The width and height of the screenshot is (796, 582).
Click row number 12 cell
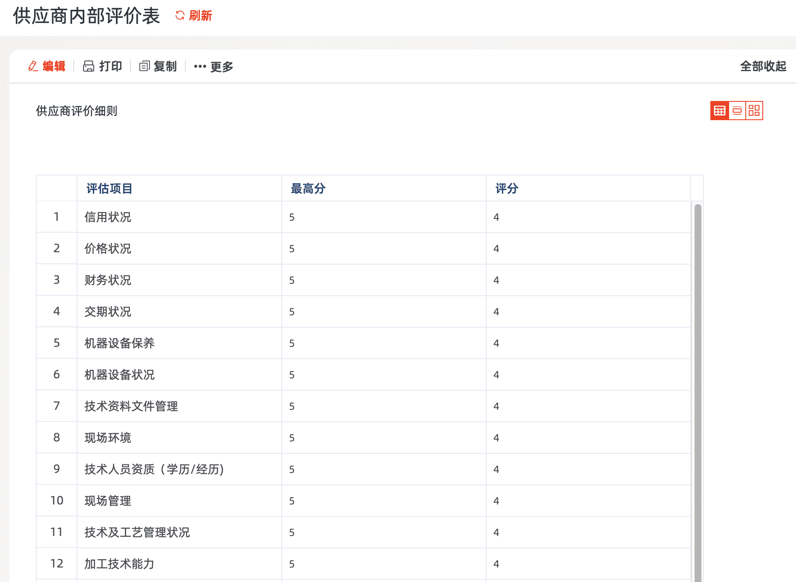(x=57, y=564)
